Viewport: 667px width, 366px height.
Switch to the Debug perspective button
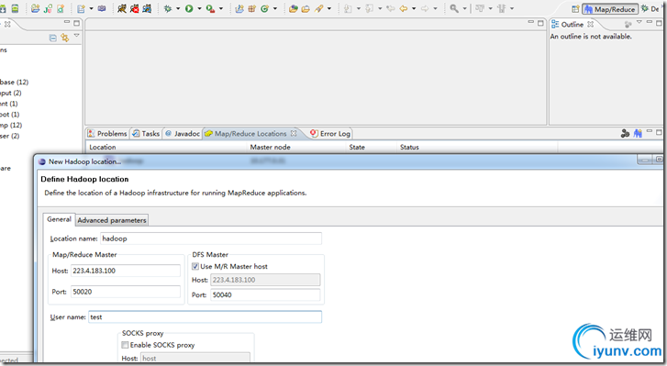pyautogui.click(x=650, y=9)
